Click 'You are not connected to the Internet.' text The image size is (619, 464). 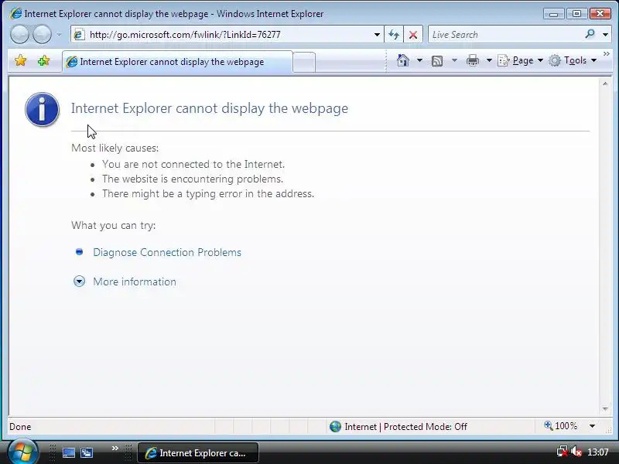[193, 164]
